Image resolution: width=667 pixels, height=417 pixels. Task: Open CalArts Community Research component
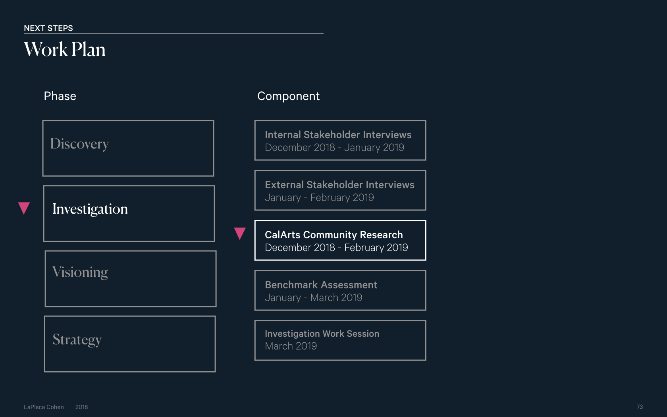pos(340,240)
